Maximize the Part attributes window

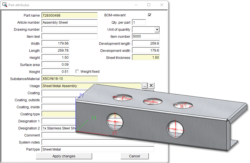(x=149, y=5)
